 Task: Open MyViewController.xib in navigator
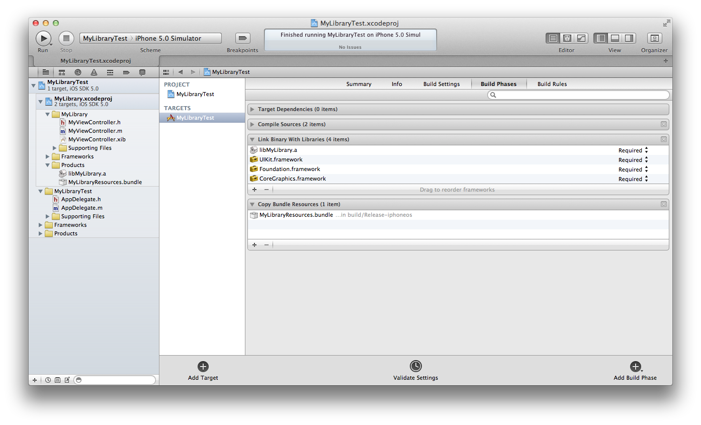(x=97, y=139)
